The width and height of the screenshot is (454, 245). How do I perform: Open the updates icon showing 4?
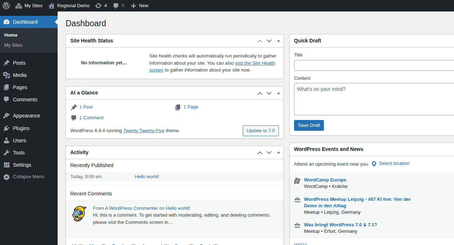[x=101, y=5]
